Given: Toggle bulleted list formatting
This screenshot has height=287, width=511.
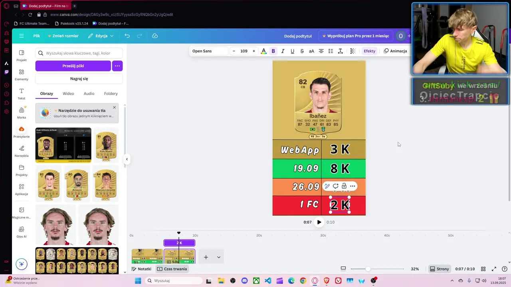Looking at the screenshot, I should tap(331, 51).
